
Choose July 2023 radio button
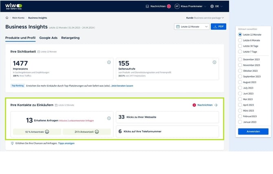tap(240, 88)
